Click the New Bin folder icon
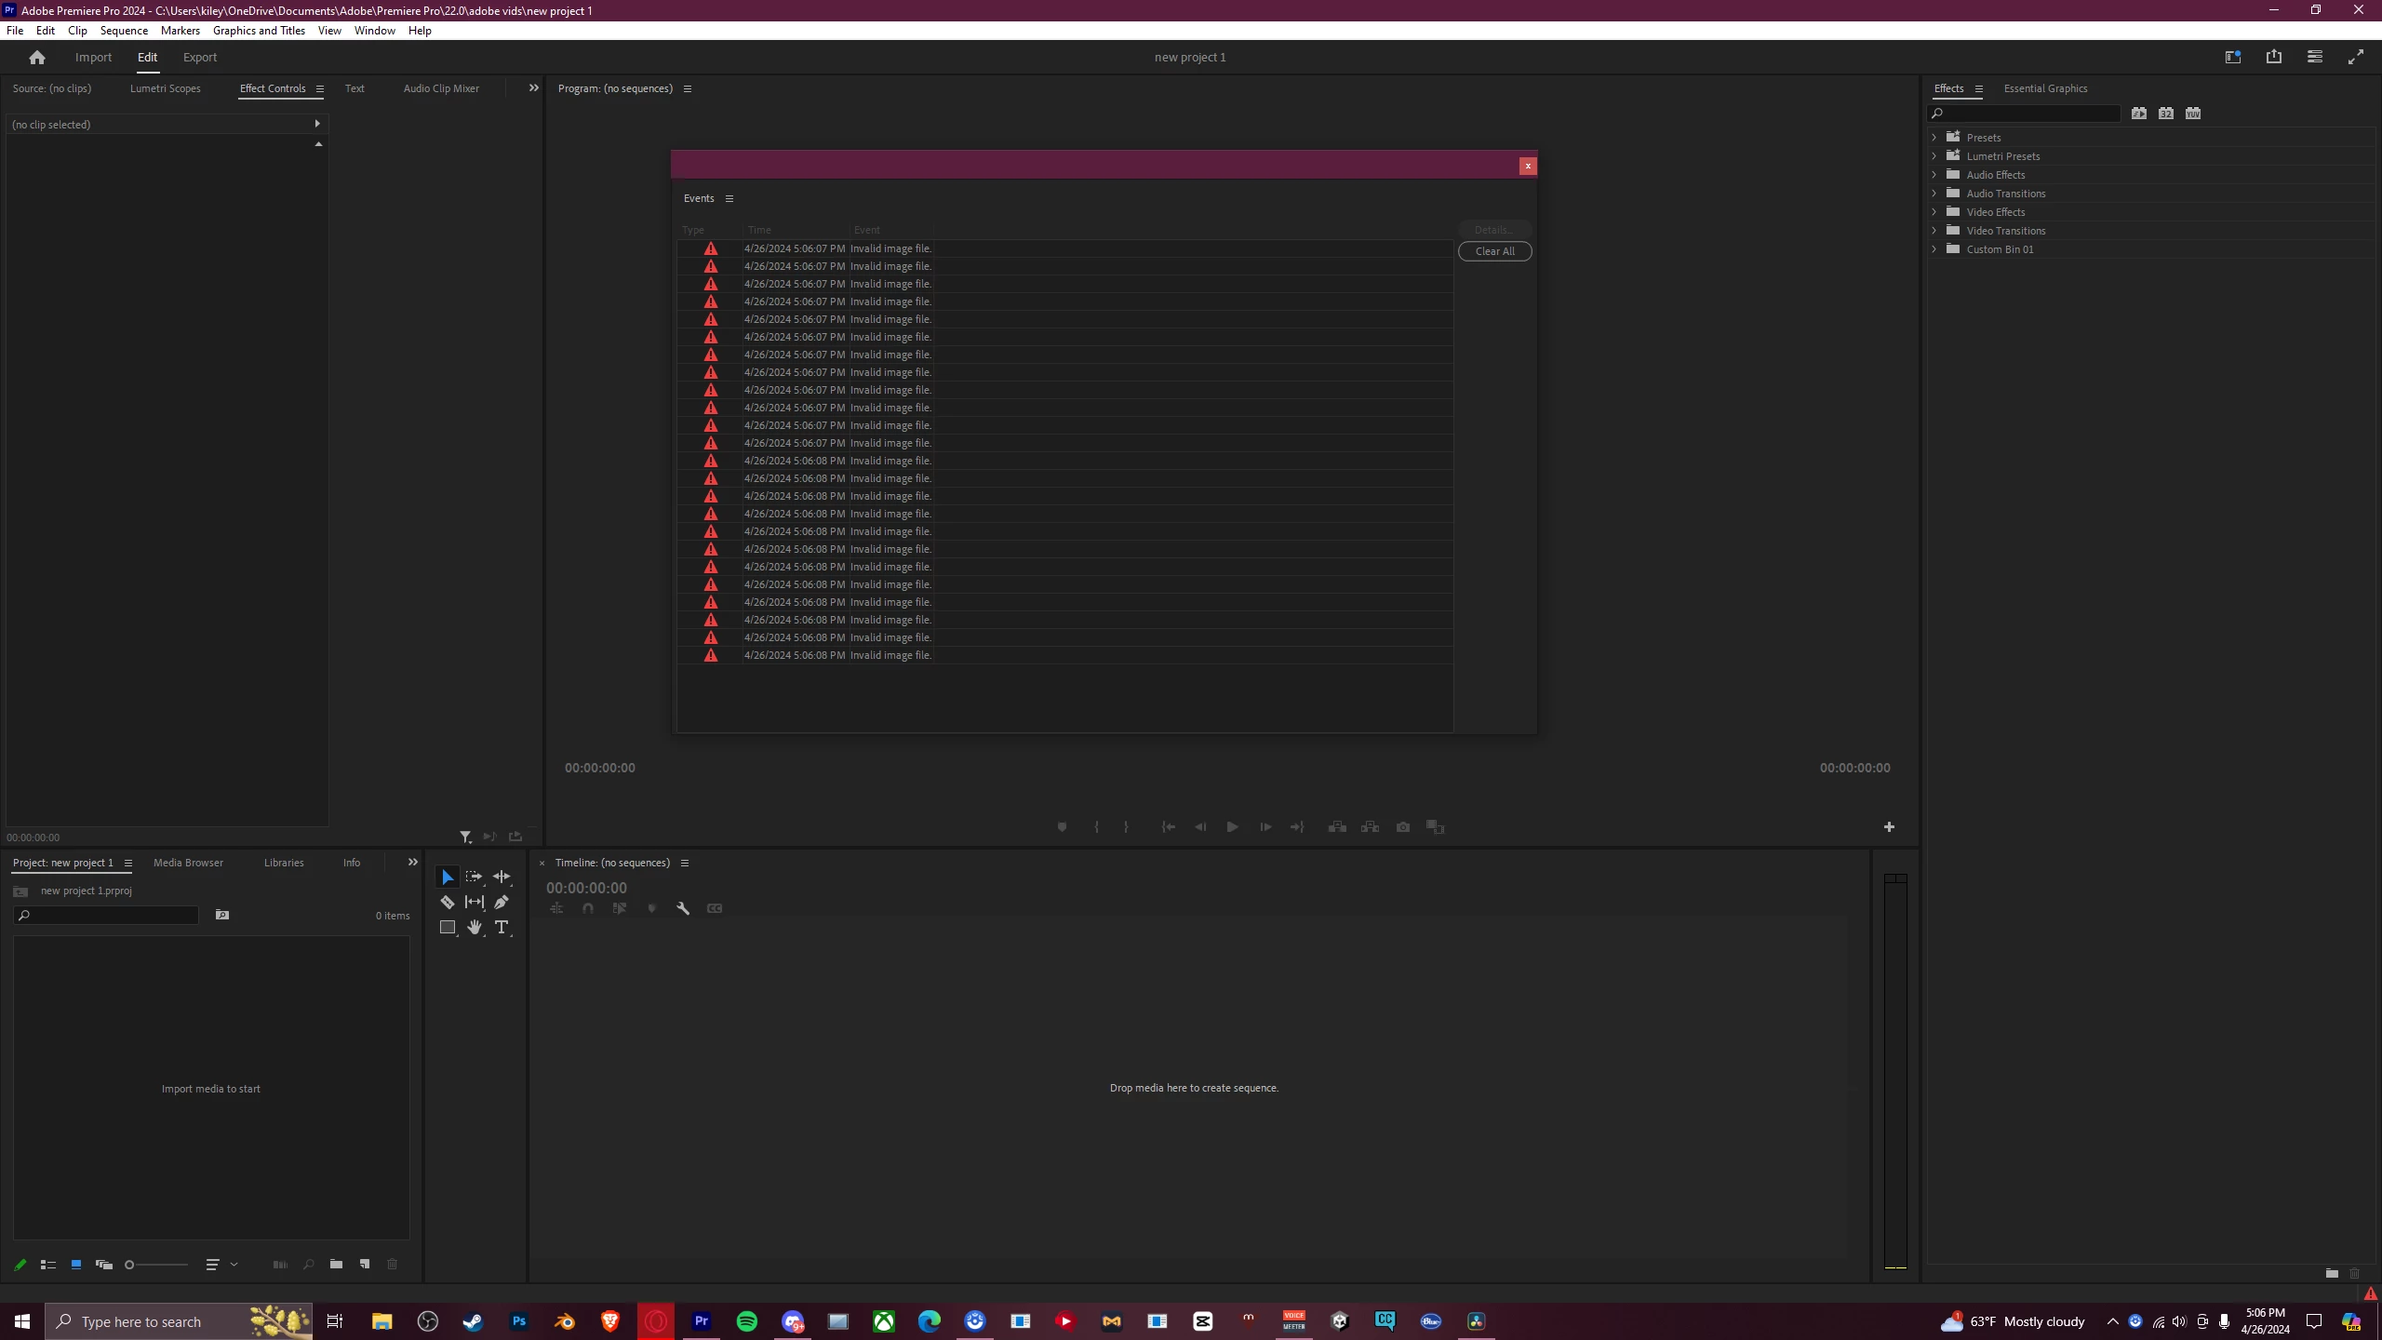 point(336,1264)
